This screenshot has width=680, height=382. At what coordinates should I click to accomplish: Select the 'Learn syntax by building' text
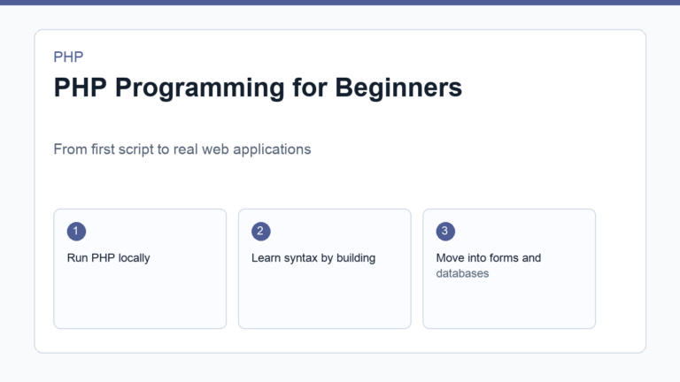(x=313, y=258)
